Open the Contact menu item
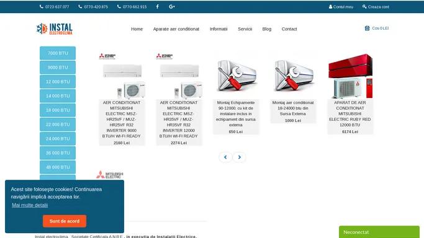The height and width of the screenshot is (238, 424). [x=289, y=29]
